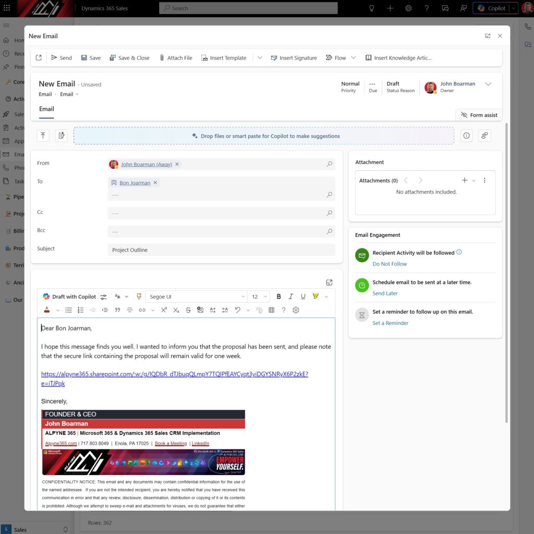The width and height of the screenshot is (534, 534).
Task: Open the font size dropdown
Action: [259, 296]
